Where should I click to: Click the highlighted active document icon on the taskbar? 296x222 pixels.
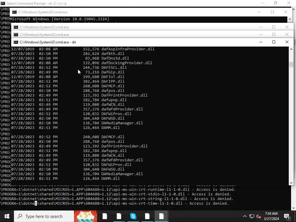coord(161,216)
